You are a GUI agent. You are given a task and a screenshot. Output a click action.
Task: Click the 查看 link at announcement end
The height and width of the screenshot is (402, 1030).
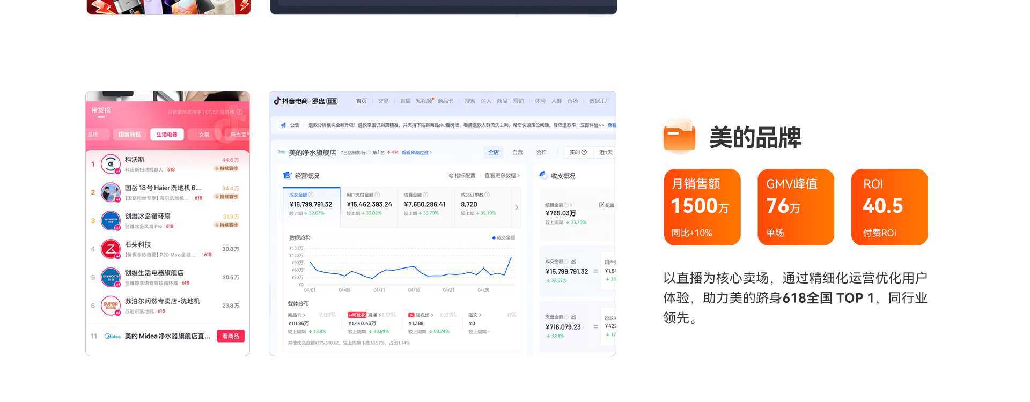click(612, 125)
